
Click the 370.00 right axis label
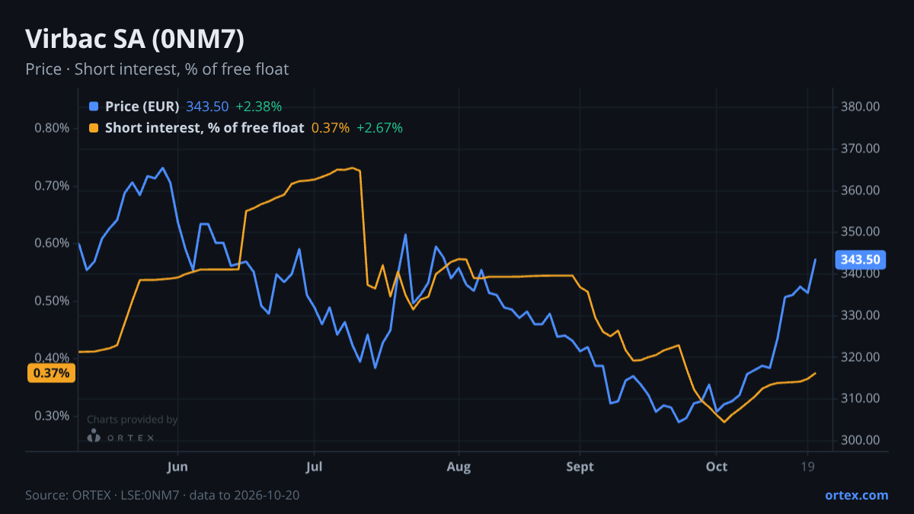(861, 148)
